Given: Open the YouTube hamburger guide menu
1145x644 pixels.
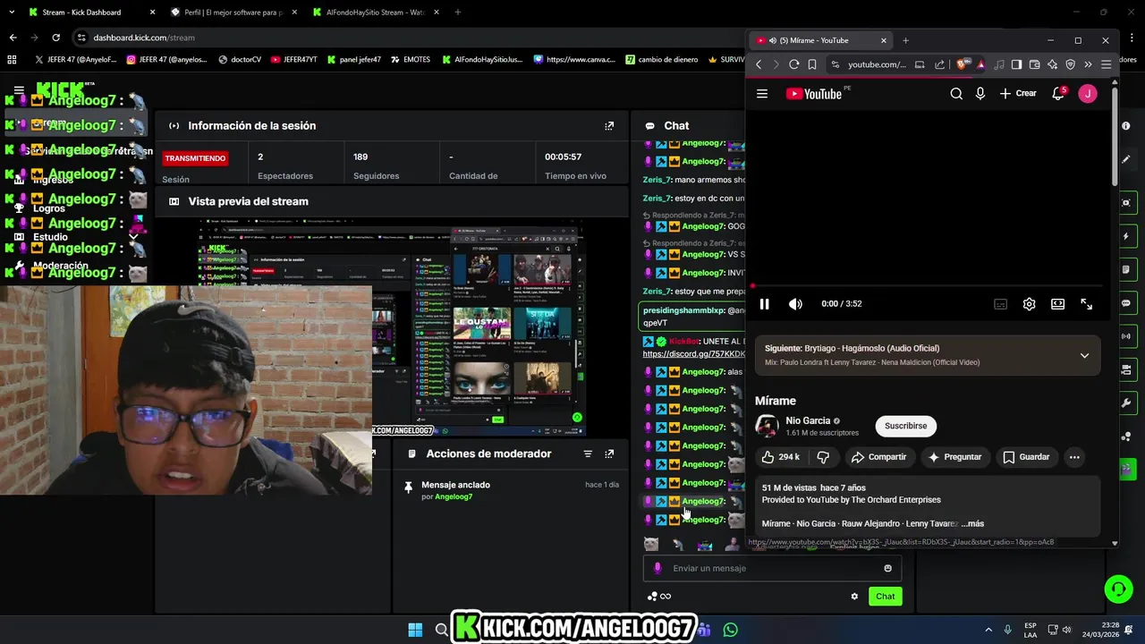Looking at the screenshot, I should pyautogui.click(x=762, y=94).
